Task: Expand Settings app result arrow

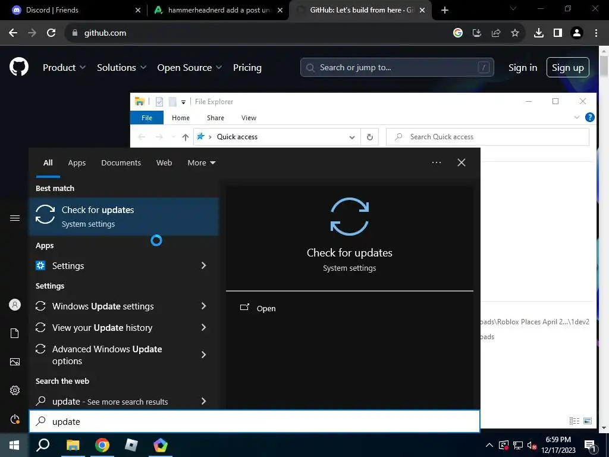Action: [203, 265]
